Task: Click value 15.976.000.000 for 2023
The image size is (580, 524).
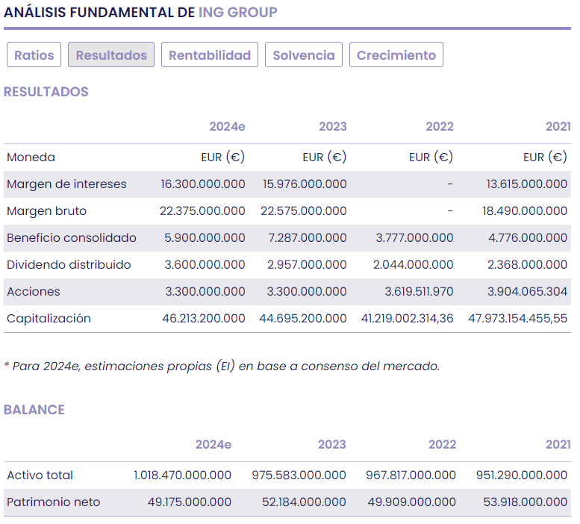Action: 305,184
